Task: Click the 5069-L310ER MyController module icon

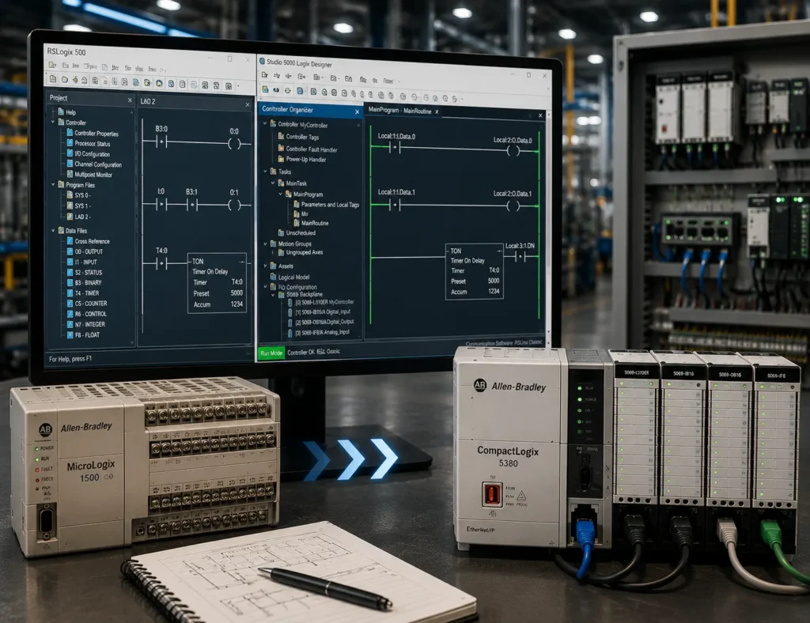Action: (x=290, y=303)
